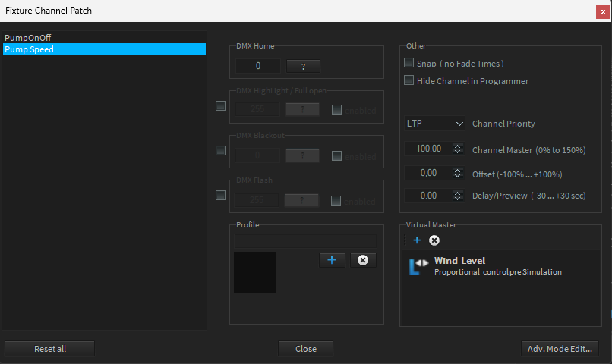
Task: Adjust the Channel Master value spinner arrows
Action: pyautogui.click(x=457, y=149)
